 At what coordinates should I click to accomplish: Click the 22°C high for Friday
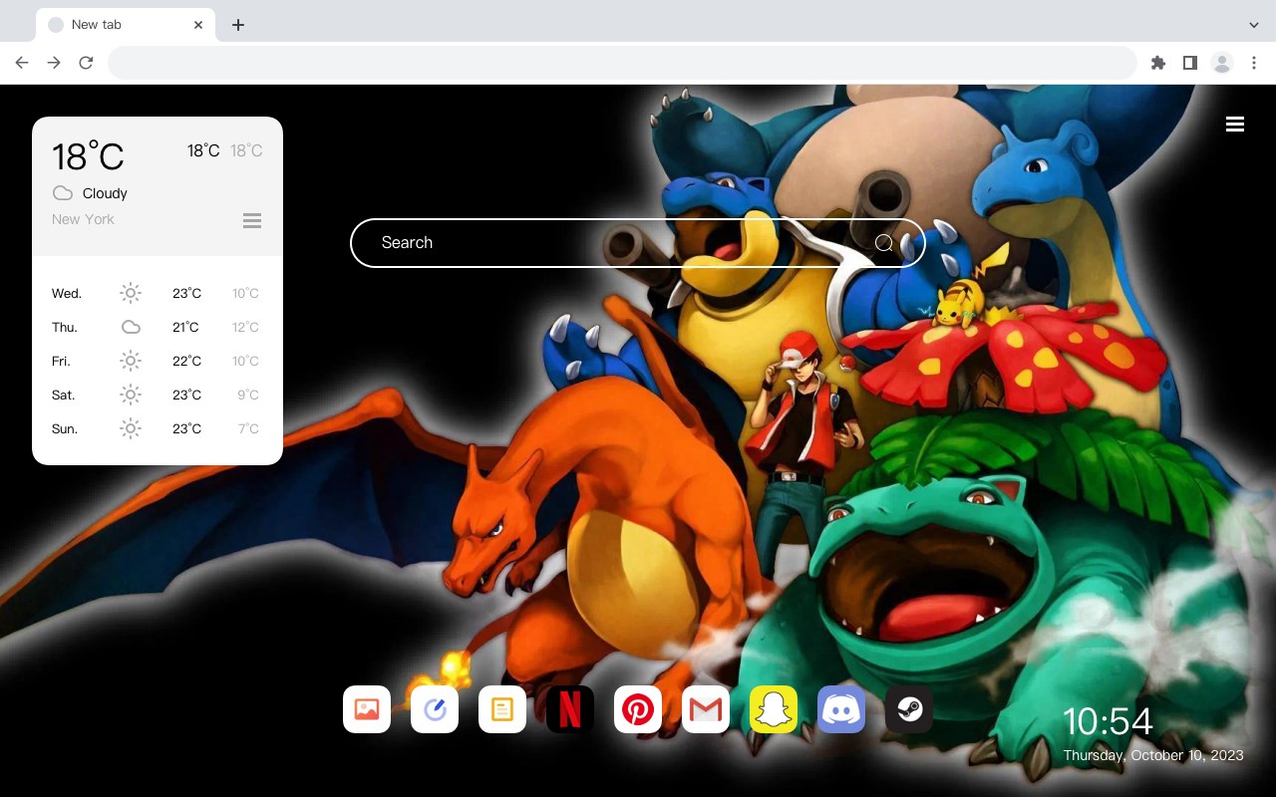point(186,362)
